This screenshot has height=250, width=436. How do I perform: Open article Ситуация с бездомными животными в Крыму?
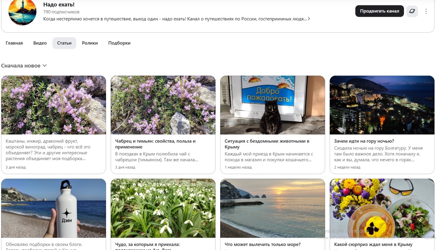(267, 144)
